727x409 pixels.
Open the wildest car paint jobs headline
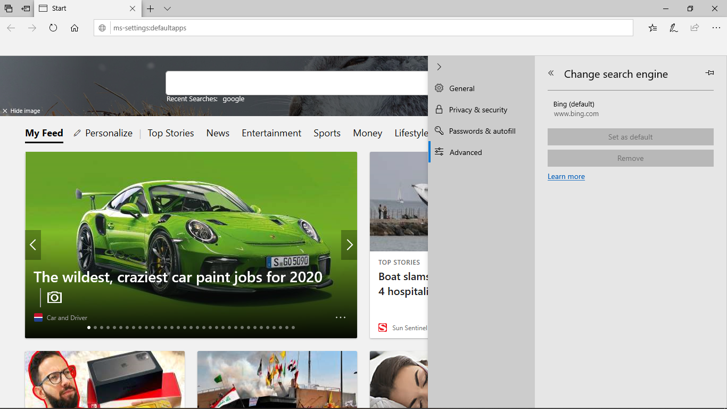(178, 277)
